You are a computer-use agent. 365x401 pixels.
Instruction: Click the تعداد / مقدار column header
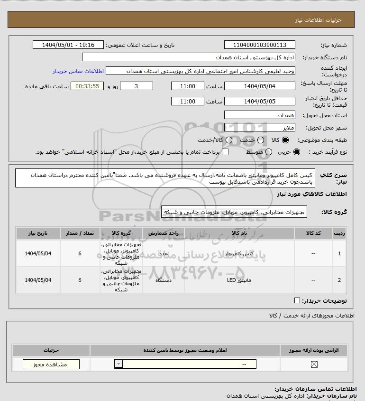(80, 233)
